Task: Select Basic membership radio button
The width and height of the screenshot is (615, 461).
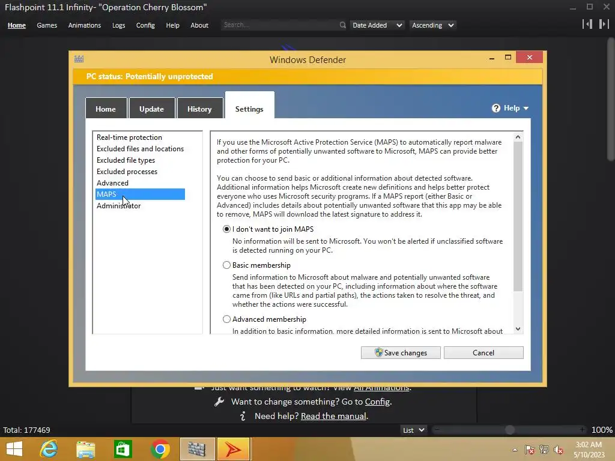Action: tap(226, 265)
